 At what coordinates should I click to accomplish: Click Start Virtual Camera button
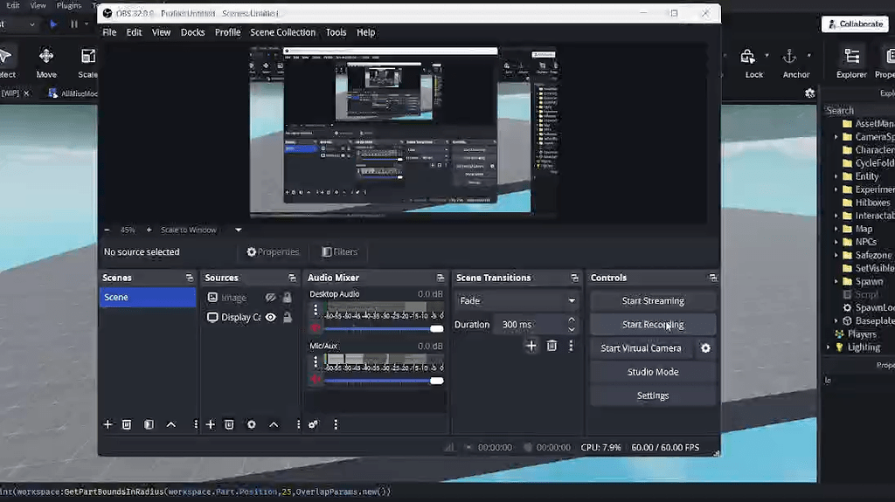(x=641, y=348)
